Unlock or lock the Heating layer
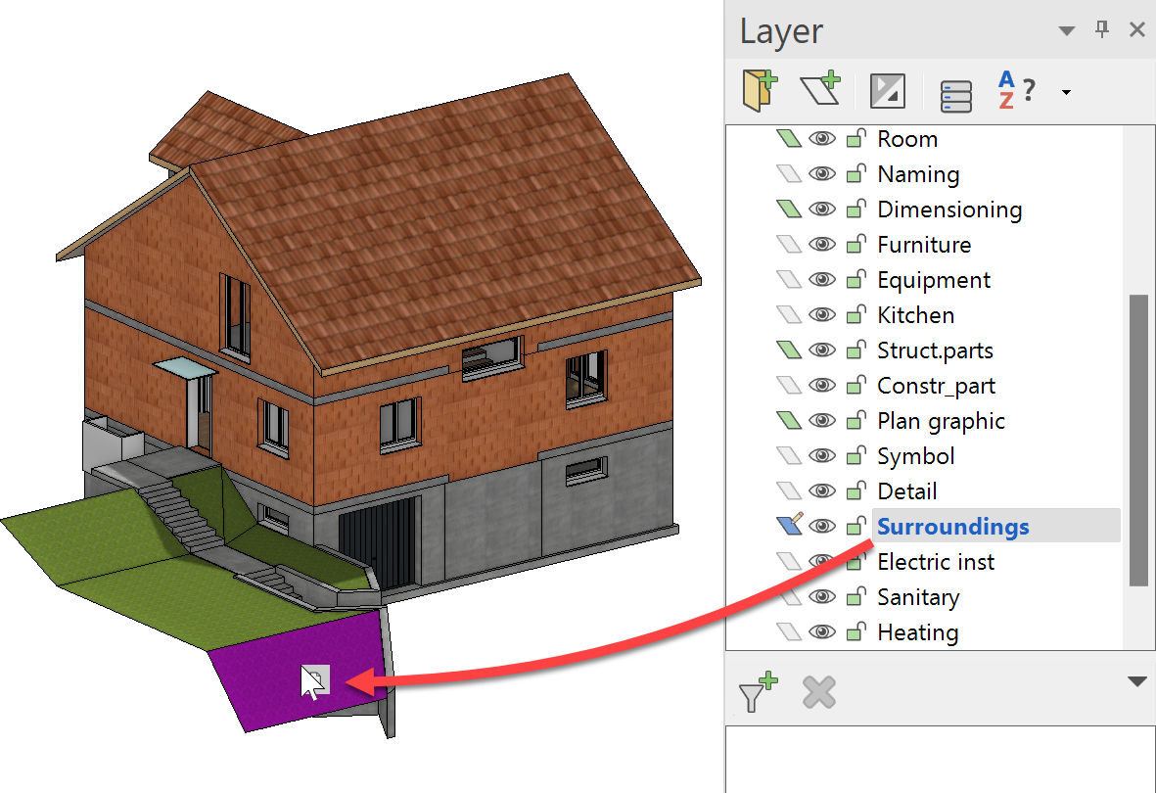 [x=855, y=632]
